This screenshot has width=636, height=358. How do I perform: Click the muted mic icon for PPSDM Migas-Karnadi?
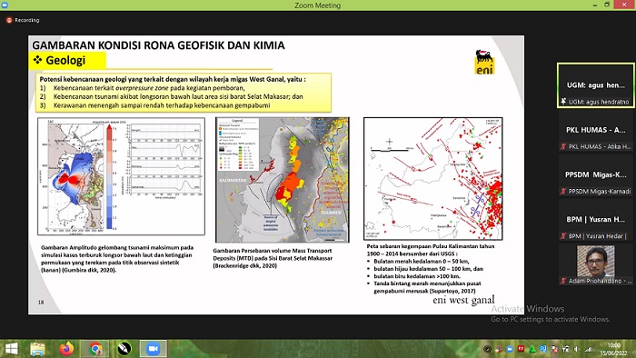(x=563, y=191)
